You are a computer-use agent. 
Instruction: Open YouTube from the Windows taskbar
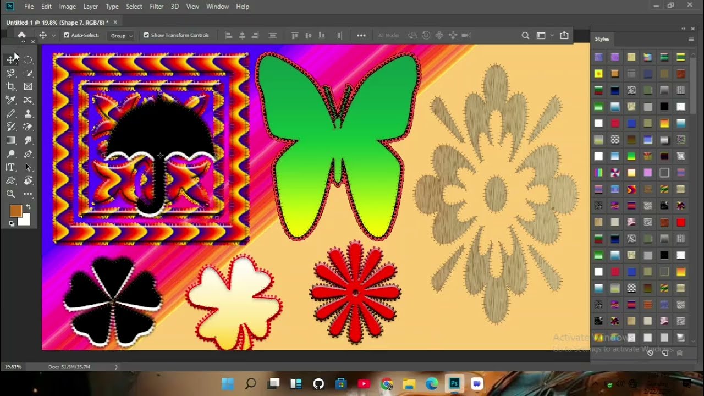click(x=364, y=384)
